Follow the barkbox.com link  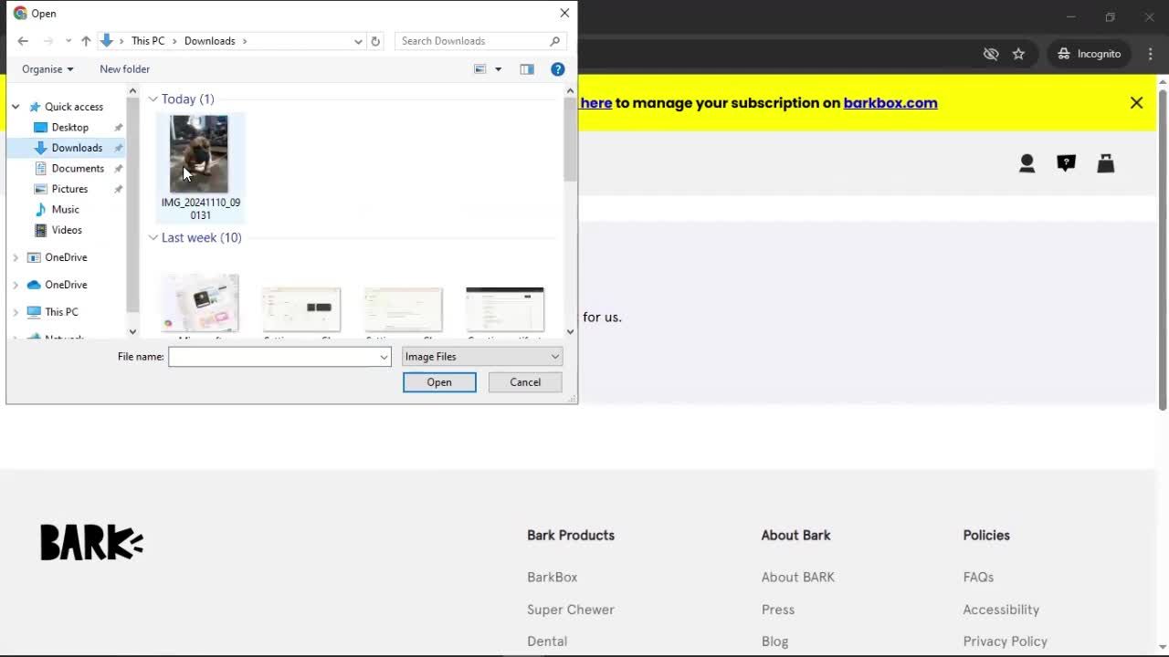click(x=890, y=103)
